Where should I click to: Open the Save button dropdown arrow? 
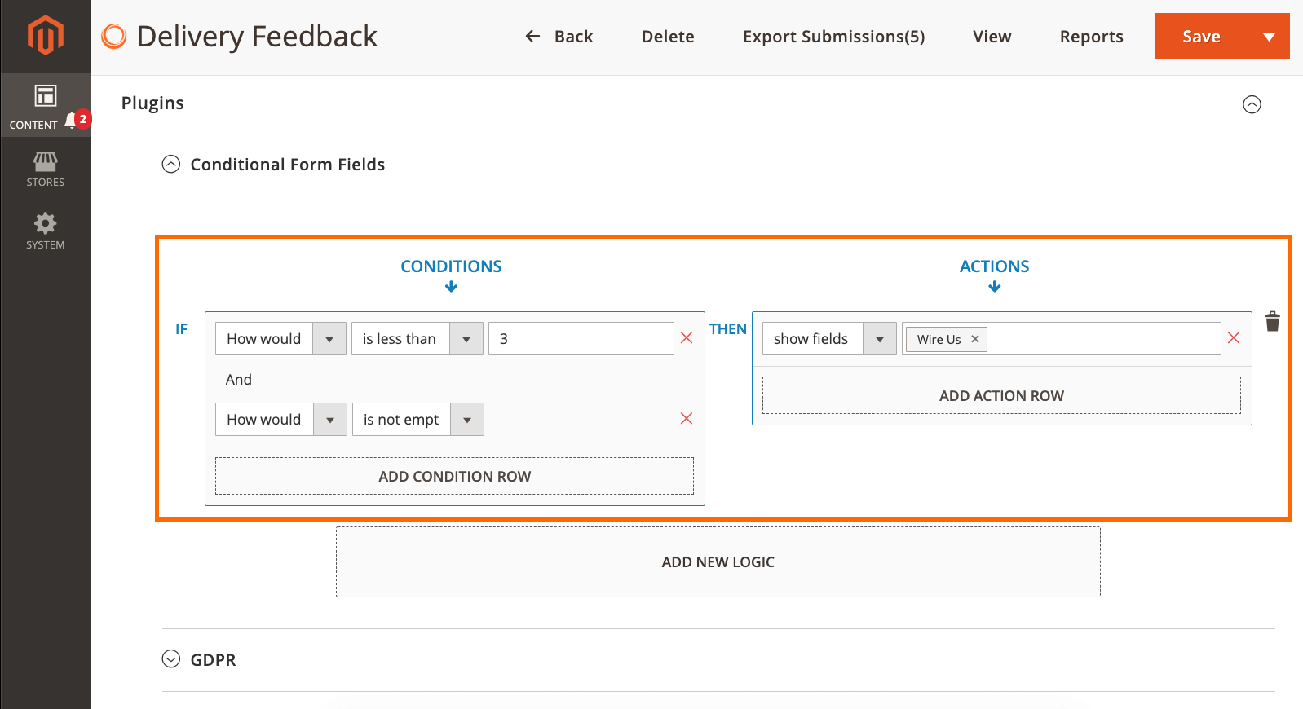(x=1269, y=37)
